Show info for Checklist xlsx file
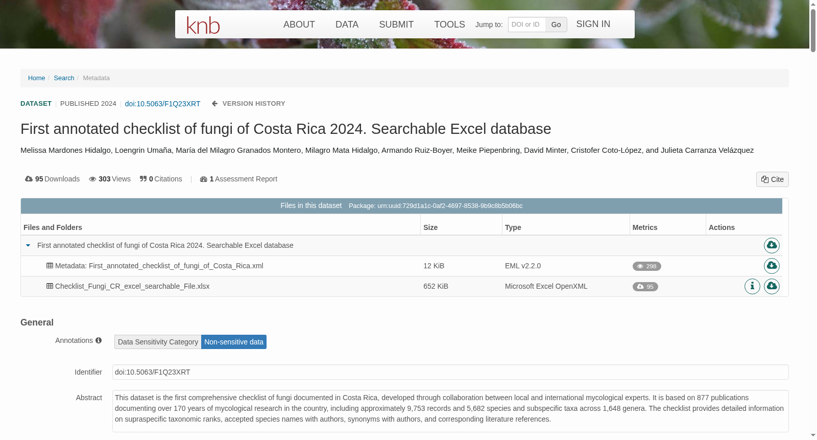 tap(752, 286)
